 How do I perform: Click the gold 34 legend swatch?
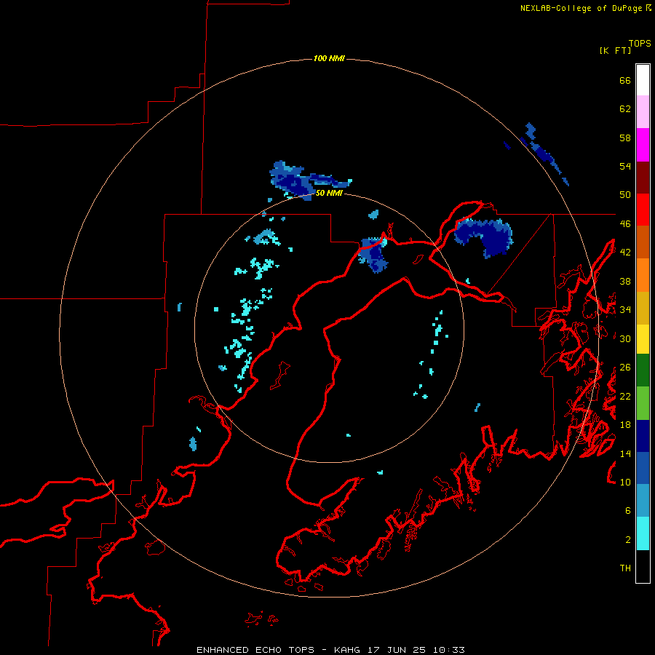[x=643, y=308]
